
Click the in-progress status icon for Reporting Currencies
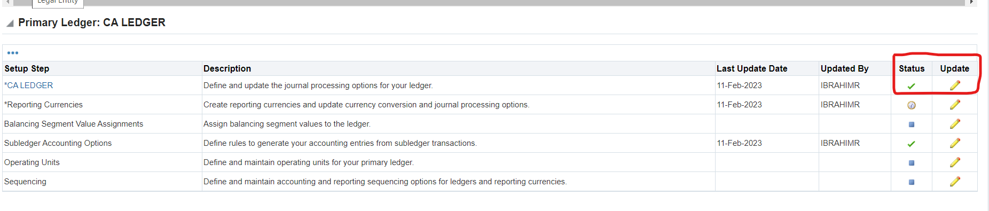pyautogui.click(x=911, y=105)
